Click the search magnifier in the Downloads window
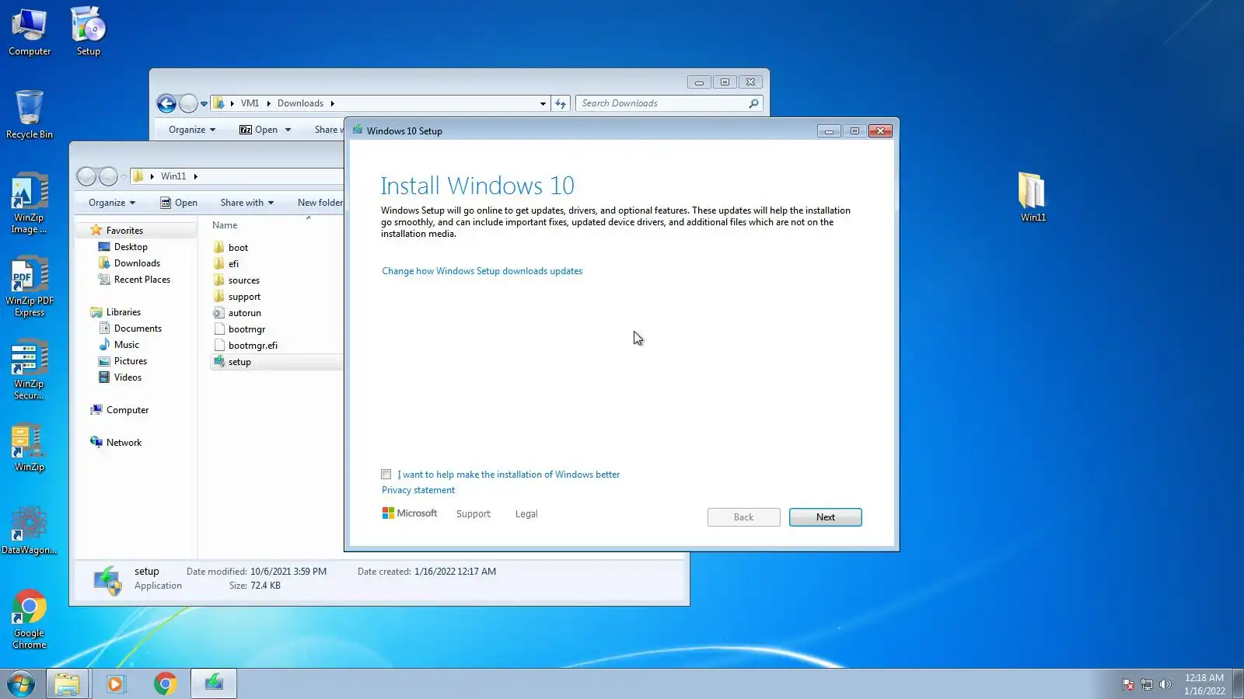1244x699 pixels. point(753,103)
